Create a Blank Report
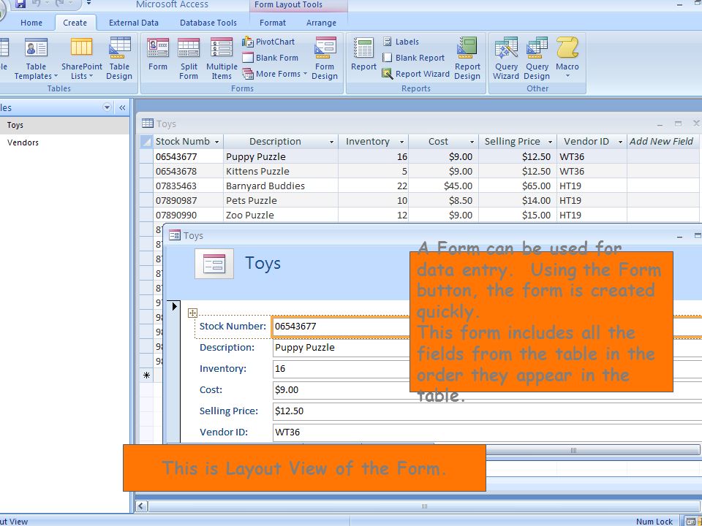The image size is (702, 526). click(413, 58)
